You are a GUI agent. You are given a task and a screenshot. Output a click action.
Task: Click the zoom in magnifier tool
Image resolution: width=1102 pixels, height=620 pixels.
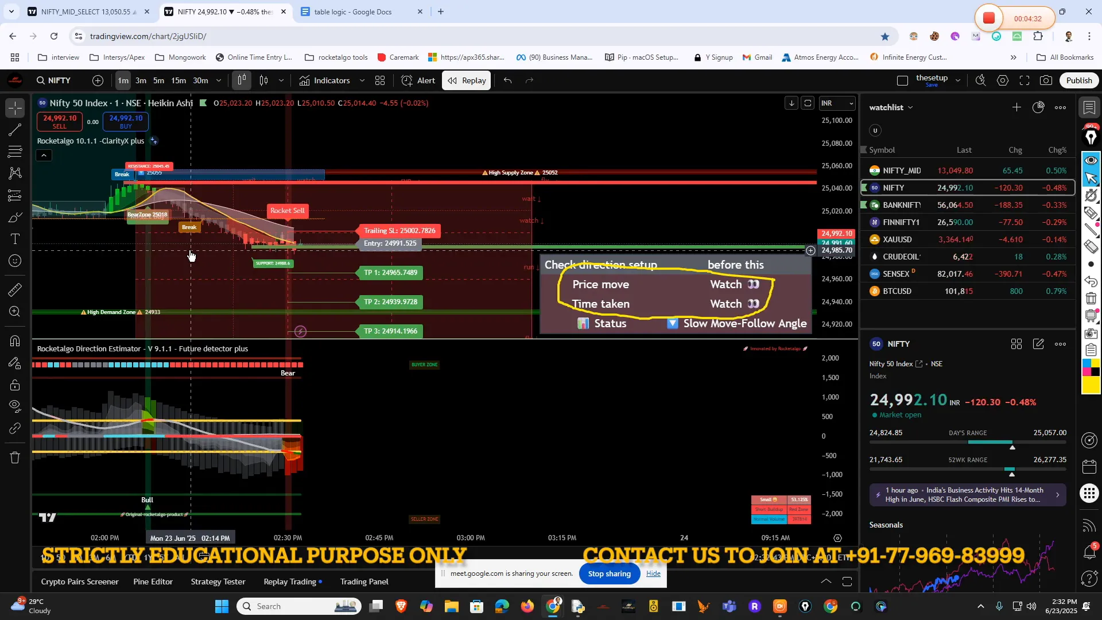click(15, 312)
